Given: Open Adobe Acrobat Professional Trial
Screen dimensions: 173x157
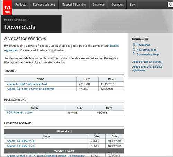Looking at the screenshot, I should 27,84.
